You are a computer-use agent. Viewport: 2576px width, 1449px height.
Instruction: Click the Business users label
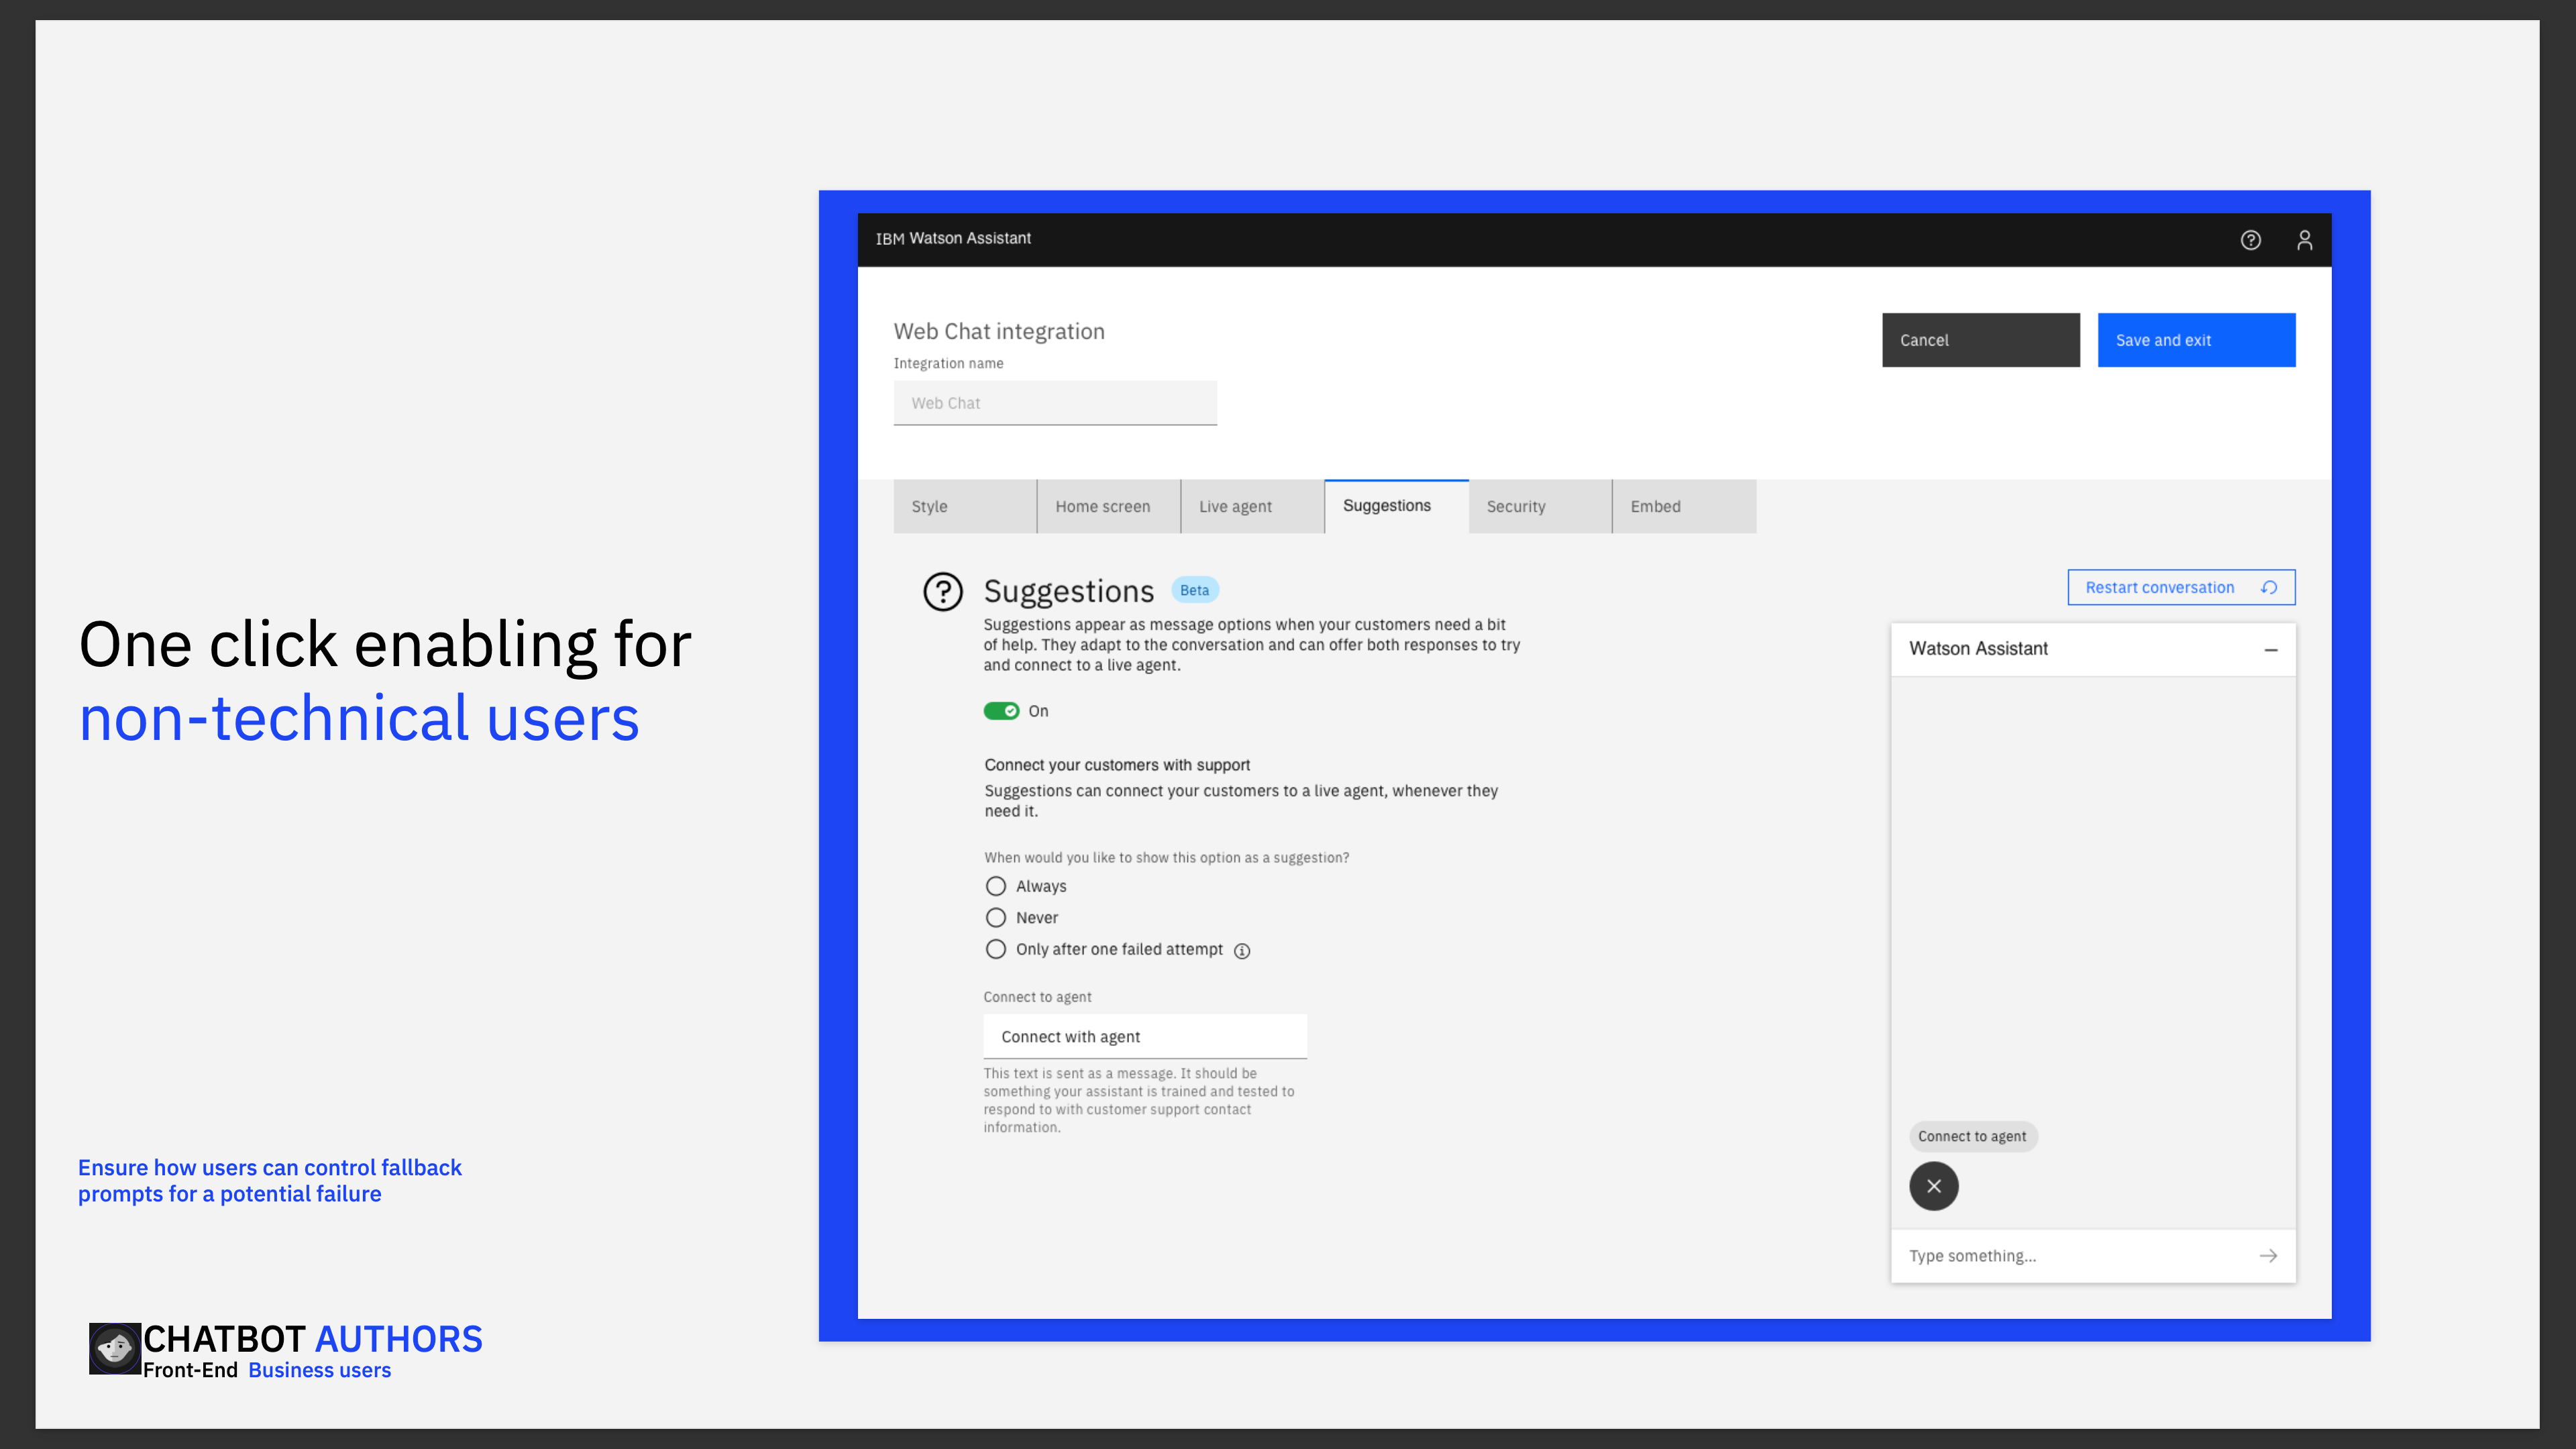pyautogui.click(x=319, y=1371)
